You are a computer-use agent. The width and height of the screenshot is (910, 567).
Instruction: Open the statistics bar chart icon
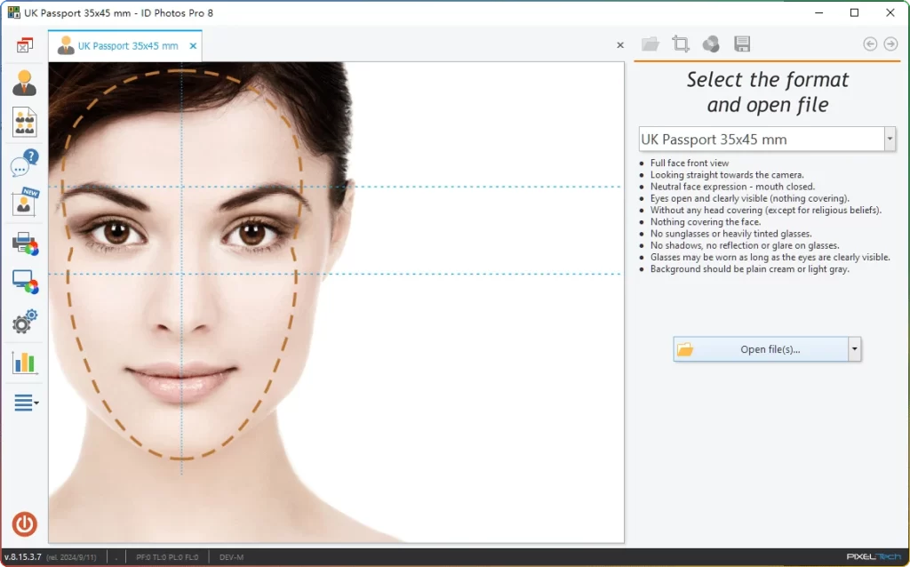coord(24,363)
